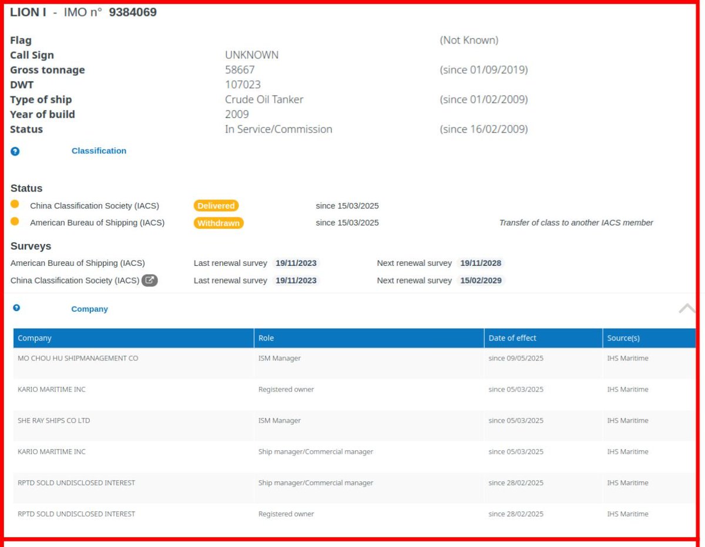The width and height of the screenshot is (705, 547).
Task: Click American Bureau of Shipping (IACS) under Surveys
Action: tap(78, 264)
